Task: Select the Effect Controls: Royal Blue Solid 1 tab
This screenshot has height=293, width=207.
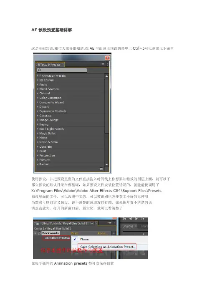Action: [64, 223]
